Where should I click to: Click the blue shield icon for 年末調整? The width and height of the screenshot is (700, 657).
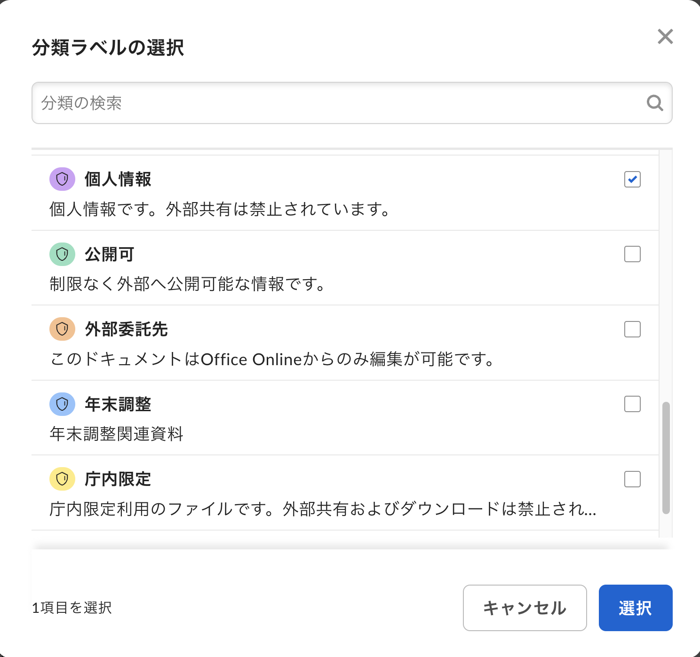pyautogui.click(x=62, y=404)
